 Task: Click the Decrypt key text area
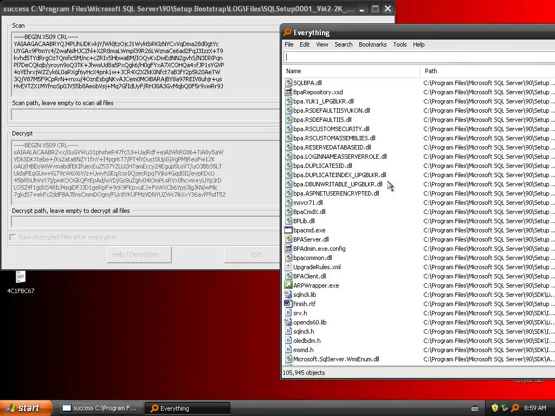pos(146,172)
